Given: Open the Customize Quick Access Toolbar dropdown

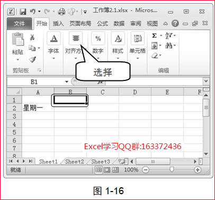Looking at the screenshot, I should (x=85, y=12).
